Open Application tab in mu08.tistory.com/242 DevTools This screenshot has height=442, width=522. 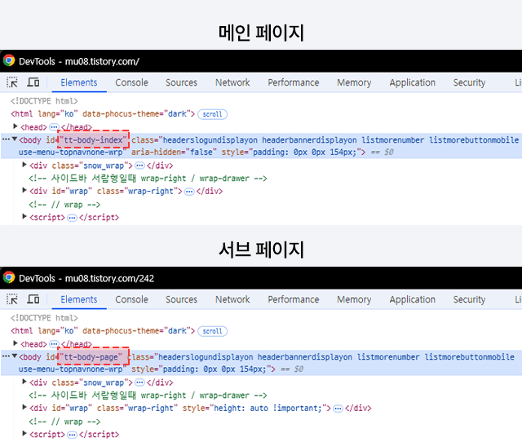pos(412,299)
